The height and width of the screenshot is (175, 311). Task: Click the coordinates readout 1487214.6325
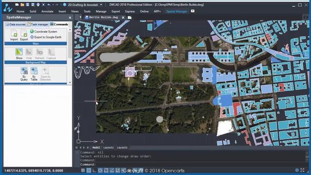(34, 171)
